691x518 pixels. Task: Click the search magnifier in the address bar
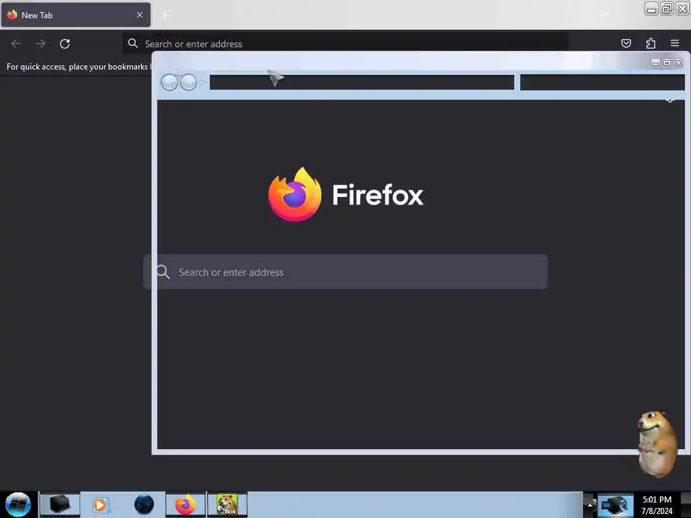[x=133, y=43]
